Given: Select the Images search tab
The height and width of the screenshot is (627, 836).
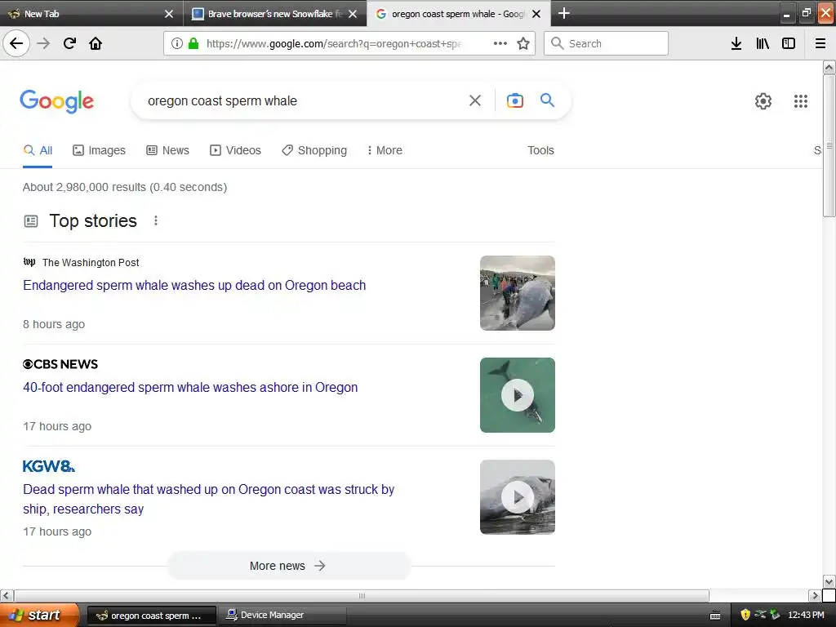Looking at the screenshot, I should click(x=99, y=150).
